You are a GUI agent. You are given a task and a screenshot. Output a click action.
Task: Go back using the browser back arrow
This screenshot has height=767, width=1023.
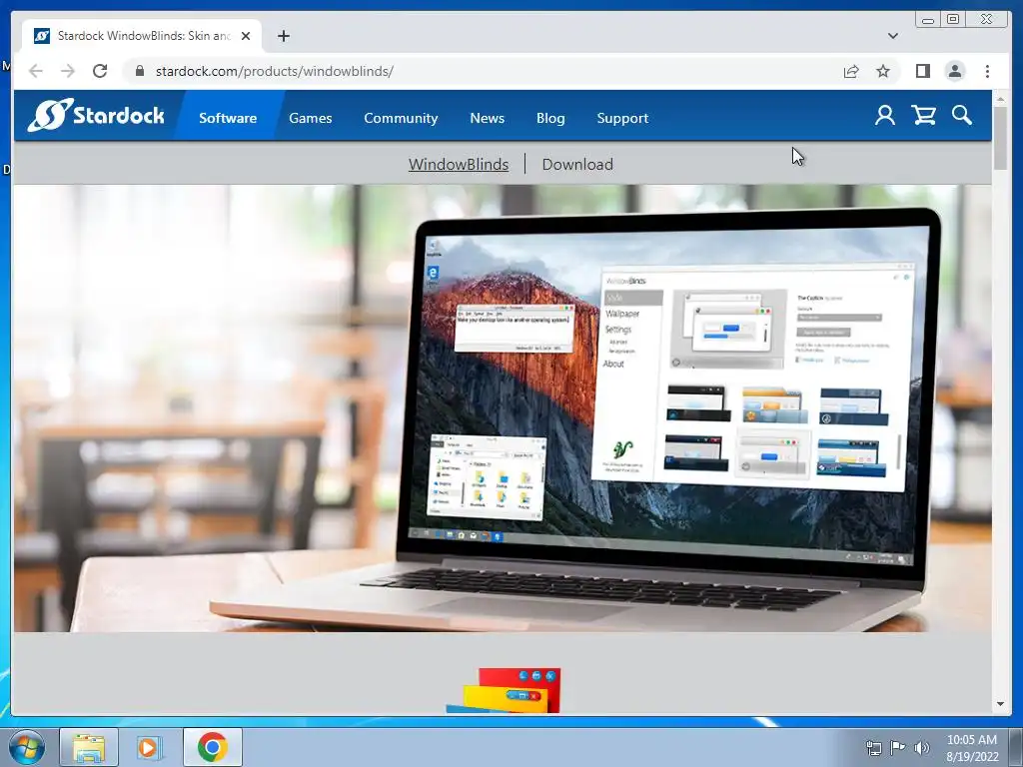pyautogui.click(x=36, y=71)
